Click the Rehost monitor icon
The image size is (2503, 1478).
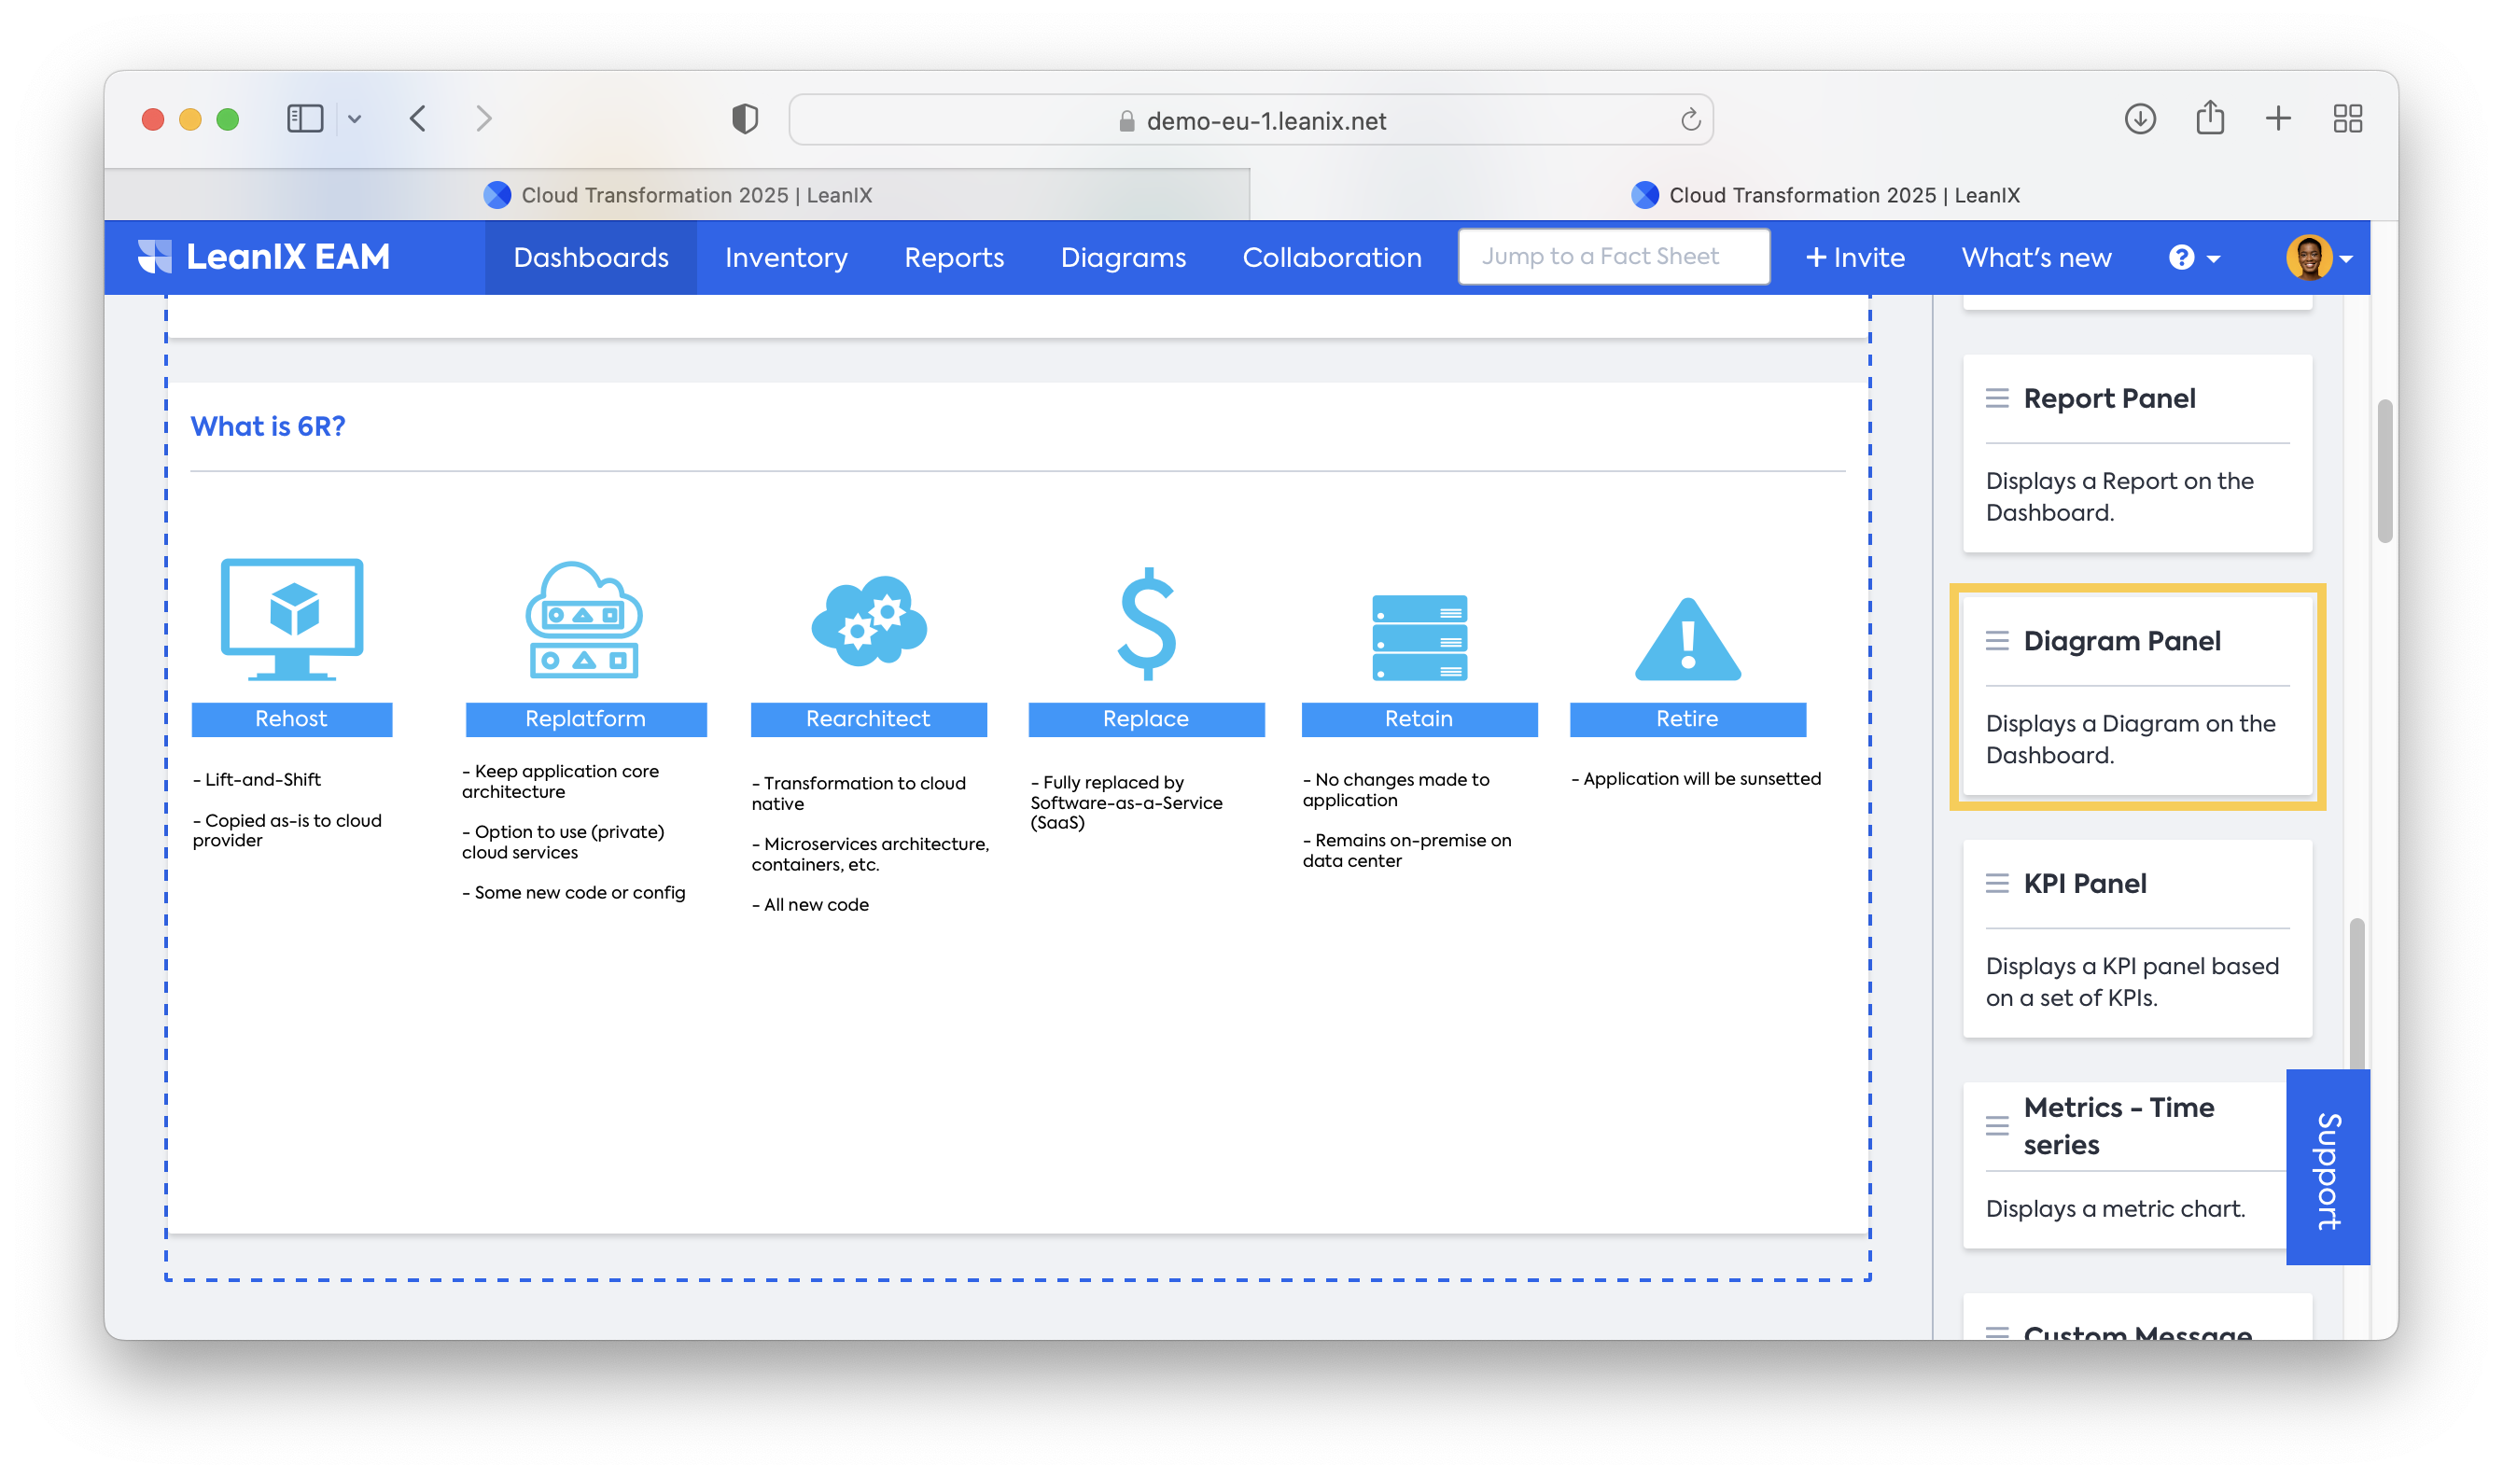tap(292, 619)
